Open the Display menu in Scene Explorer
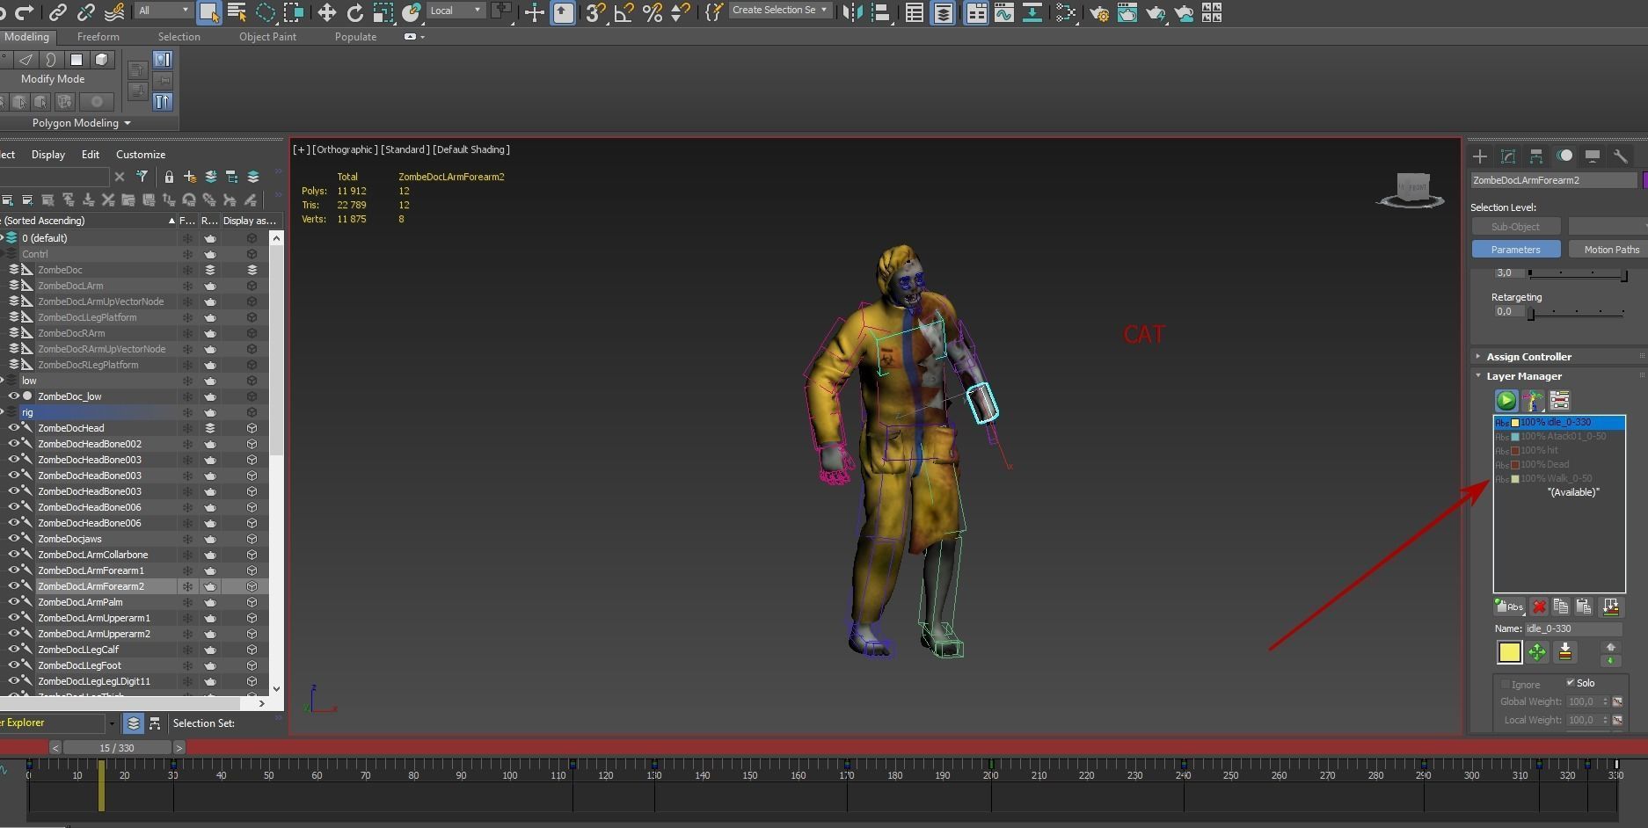 click(x=48, y=155)
